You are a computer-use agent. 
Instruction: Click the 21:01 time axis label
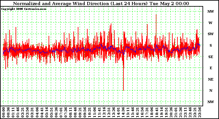[176, 112]
